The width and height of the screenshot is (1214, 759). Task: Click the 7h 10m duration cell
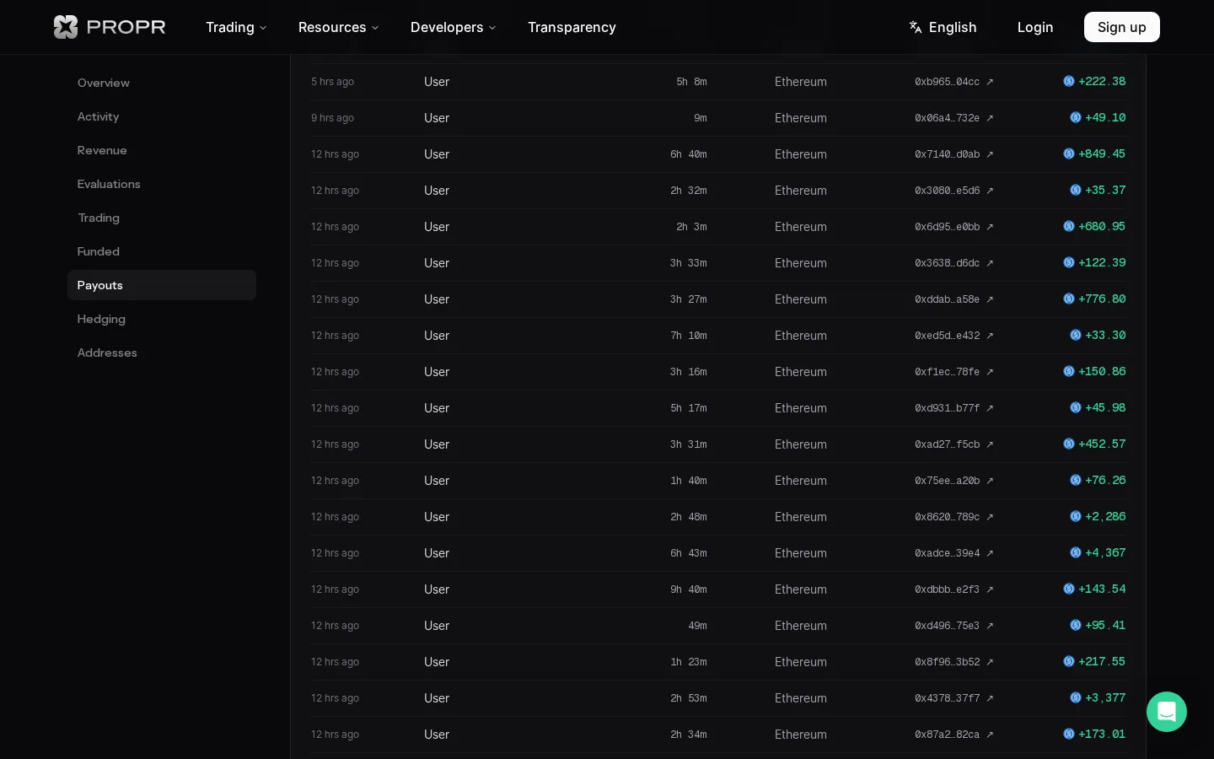coord(689,336)
